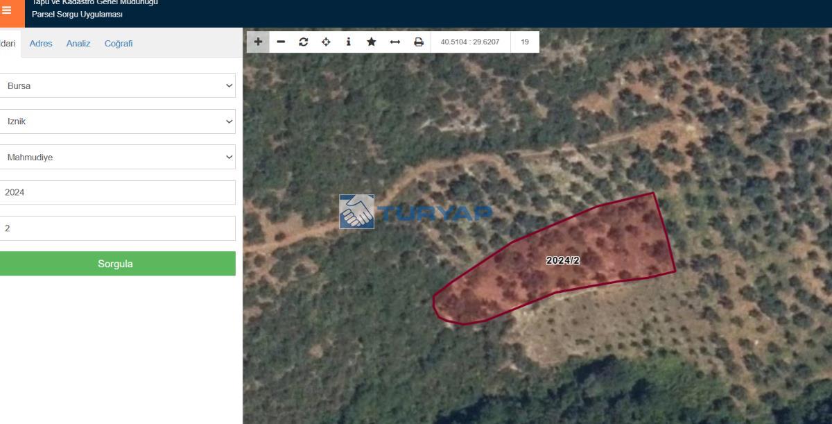Click the coordinates readout 40.5104 : 29.6207
Image resolution: width=832 pixels, height=424 pixels.
coord(470,42)
